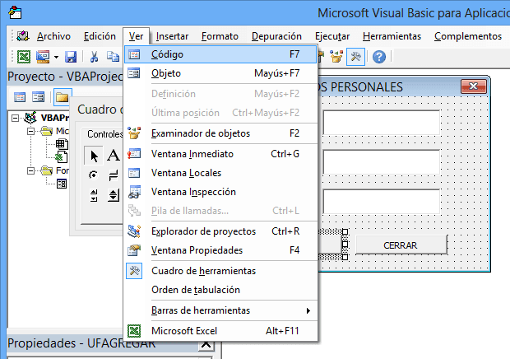Select Ventana Propiedades menu entry

220,250
